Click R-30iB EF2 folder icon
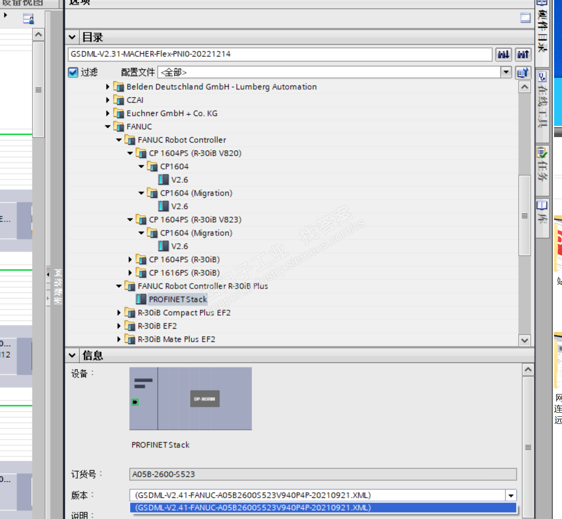Screen dimensions: 562x519 pyautogui.click(x=130, y=326)
